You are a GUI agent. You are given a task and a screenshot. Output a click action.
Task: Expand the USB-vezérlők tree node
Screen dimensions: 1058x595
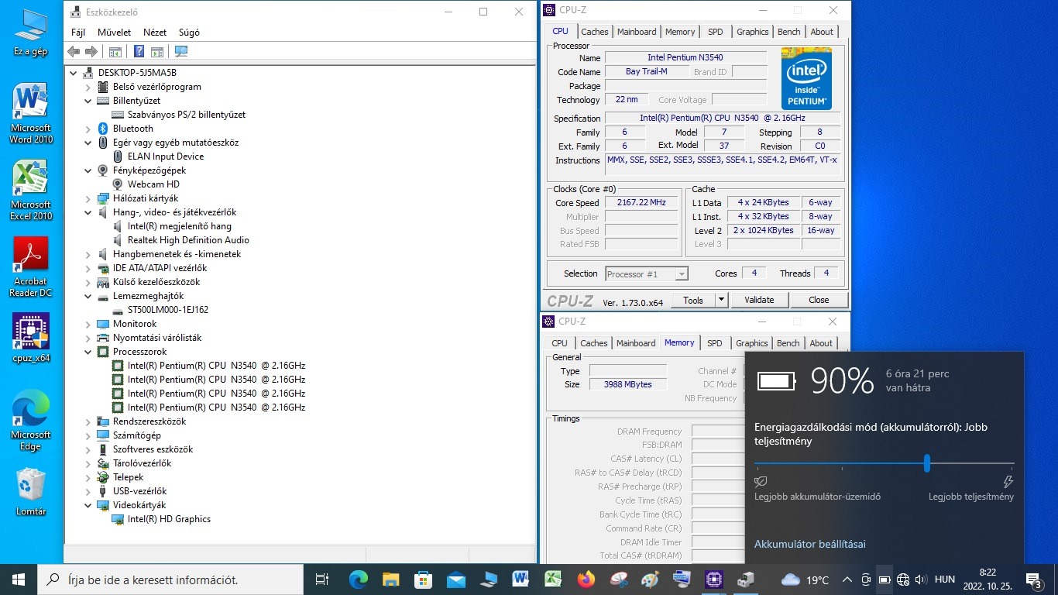88,491
